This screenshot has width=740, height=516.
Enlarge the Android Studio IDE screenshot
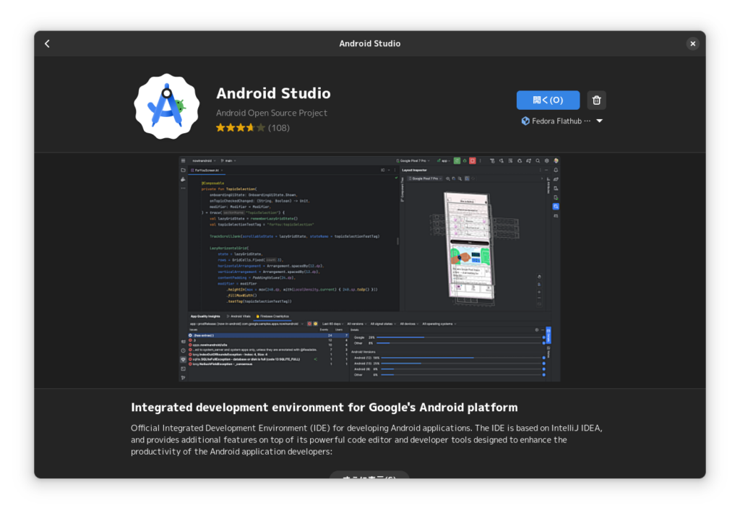[x=369, y=269]
